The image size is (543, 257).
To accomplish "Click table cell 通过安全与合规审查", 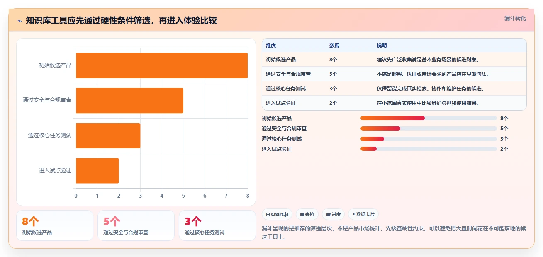I will (288, 74).
